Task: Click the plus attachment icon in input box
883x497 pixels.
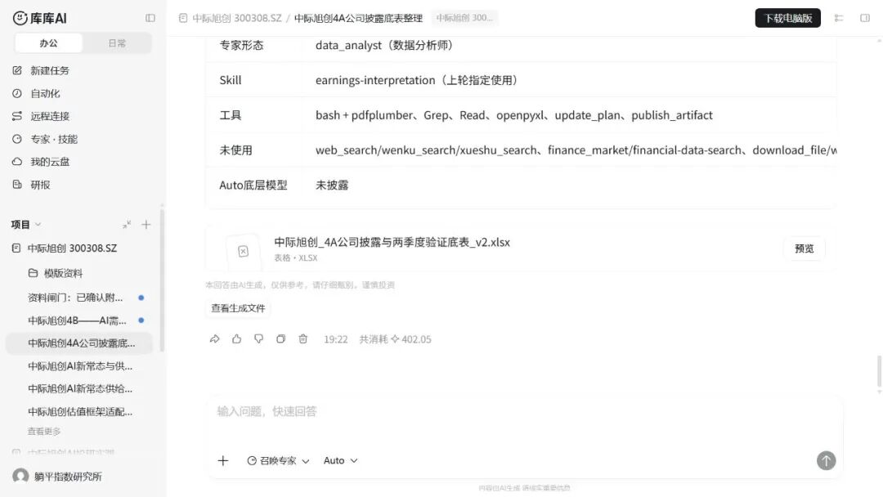Action: pos(223,460)
